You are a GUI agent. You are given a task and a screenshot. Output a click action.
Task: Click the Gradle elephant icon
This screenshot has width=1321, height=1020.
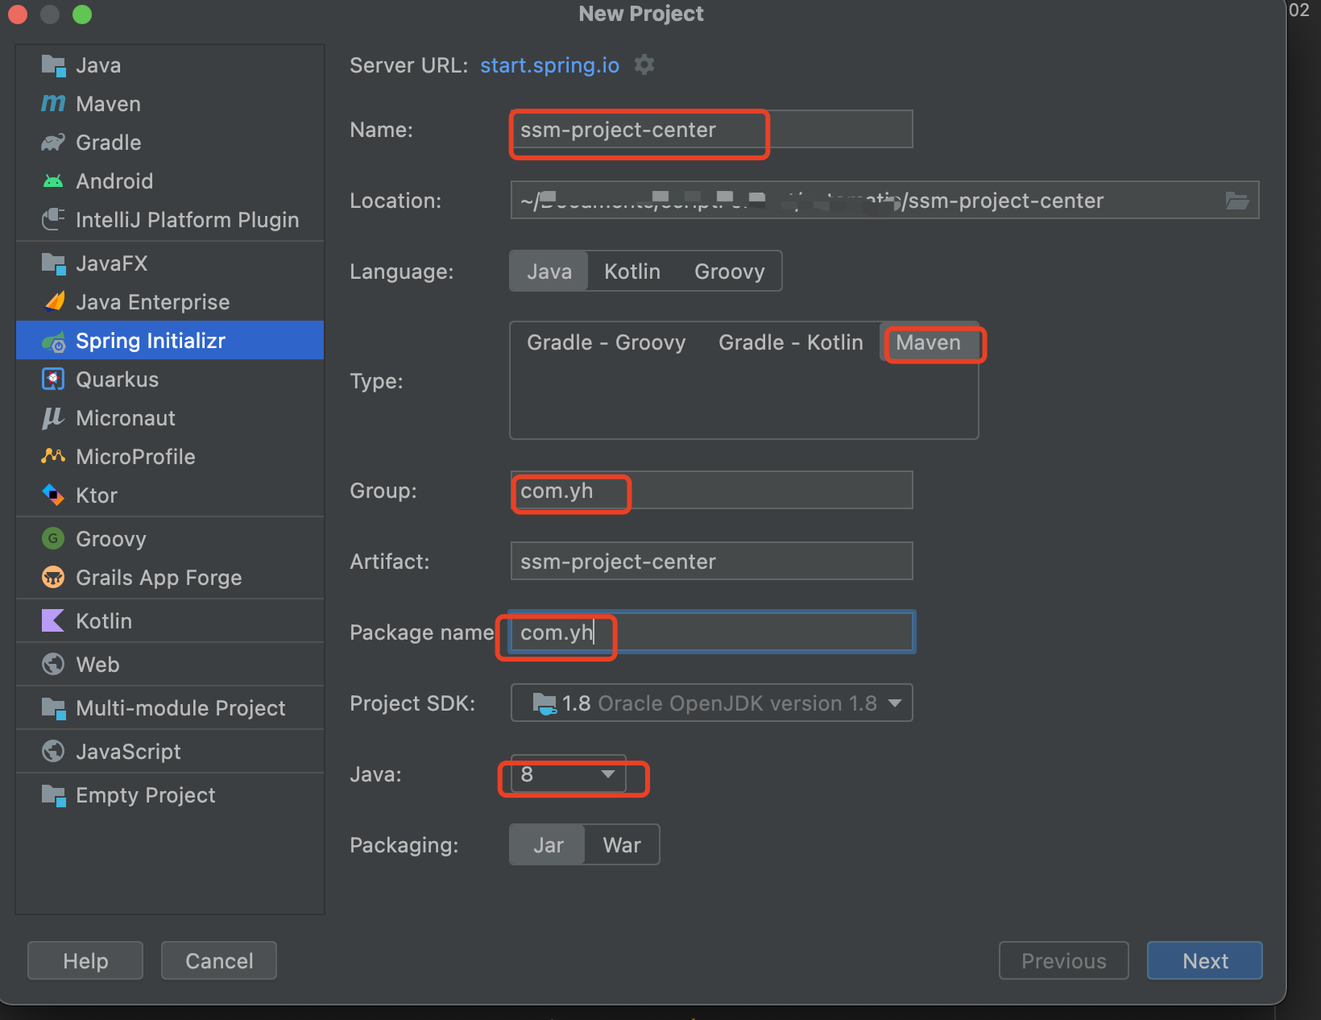(53, 143)
